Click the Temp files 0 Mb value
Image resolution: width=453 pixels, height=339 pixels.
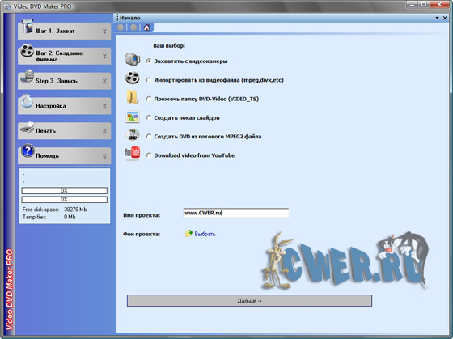click(70, 217)
